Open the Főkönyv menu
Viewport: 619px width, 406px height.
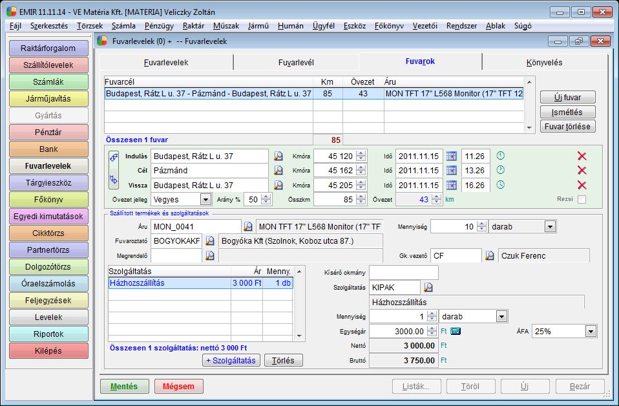pos(389,26)
